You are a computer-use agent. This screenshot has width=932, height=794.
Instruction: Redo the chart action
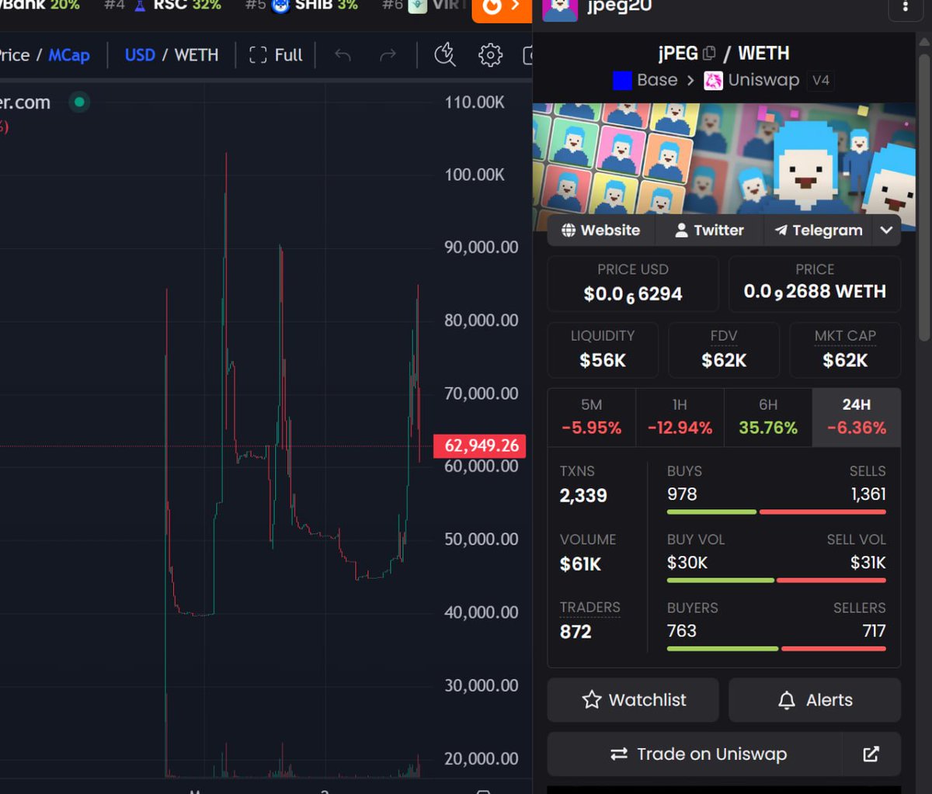point(388,55)
